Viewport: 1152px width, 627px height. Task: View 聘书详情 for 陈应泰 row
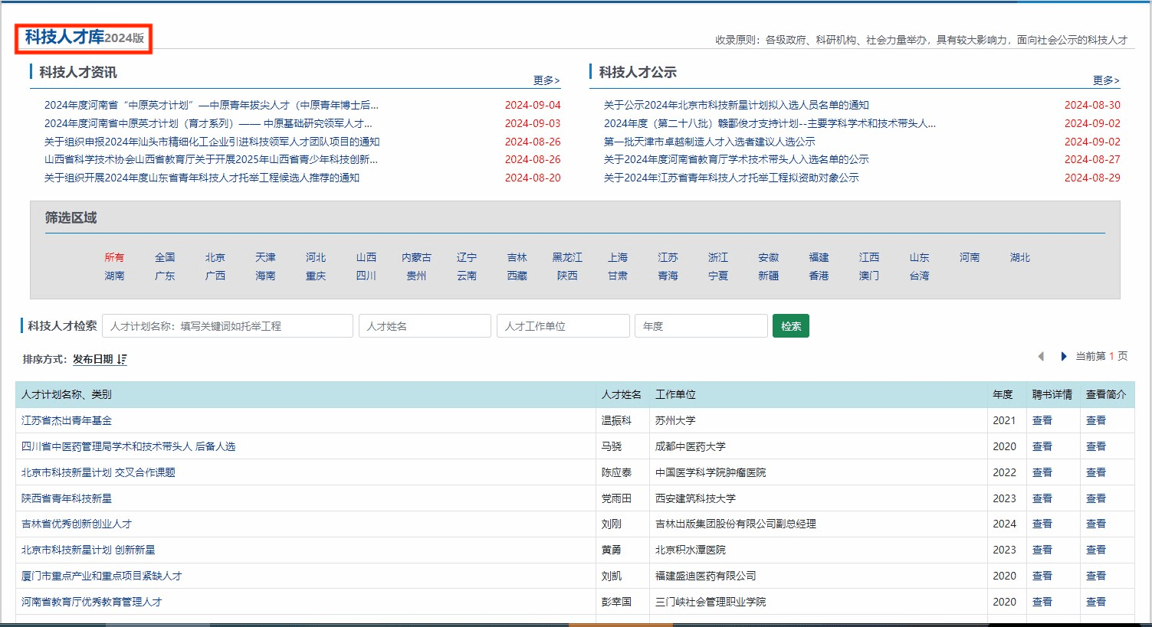point(1042,472)
